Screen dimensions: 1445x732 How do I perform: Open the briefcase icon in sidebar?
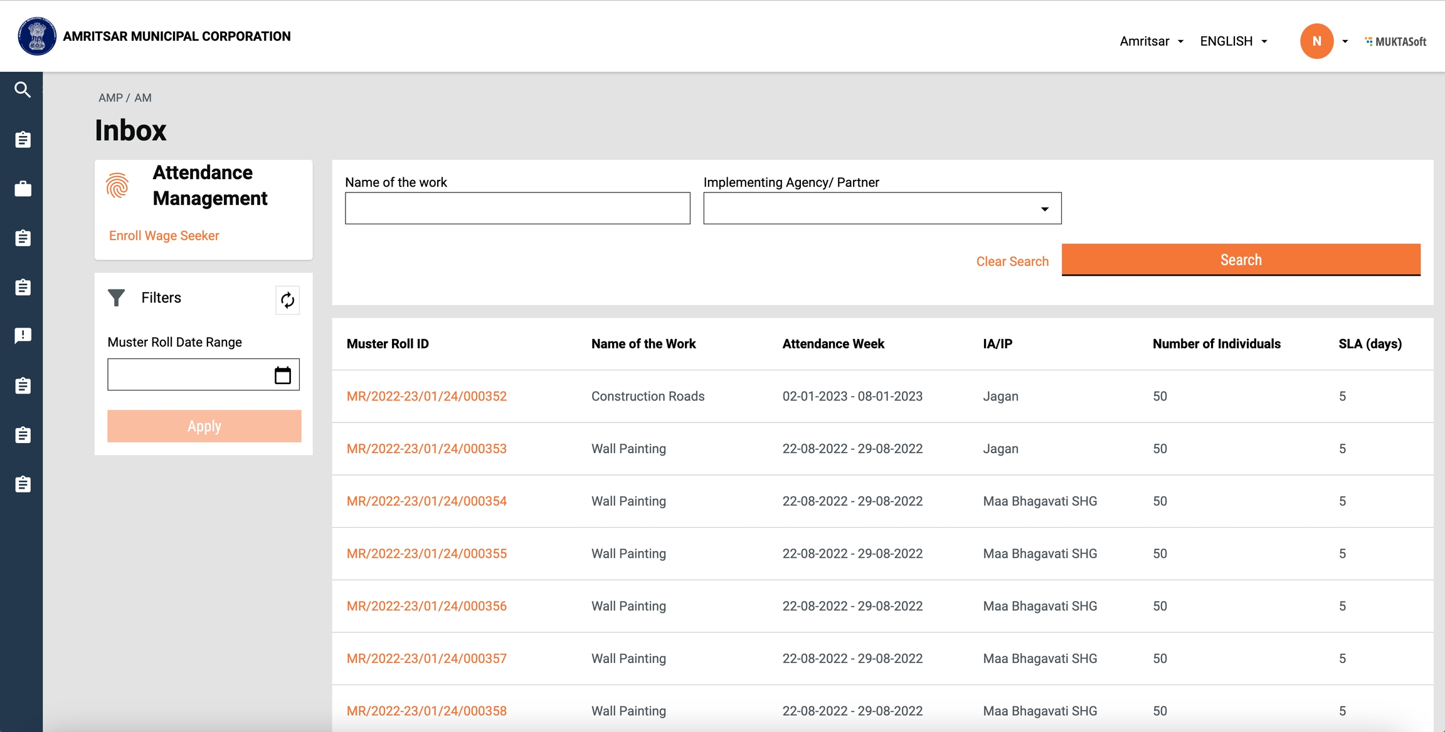coord(23,189)
